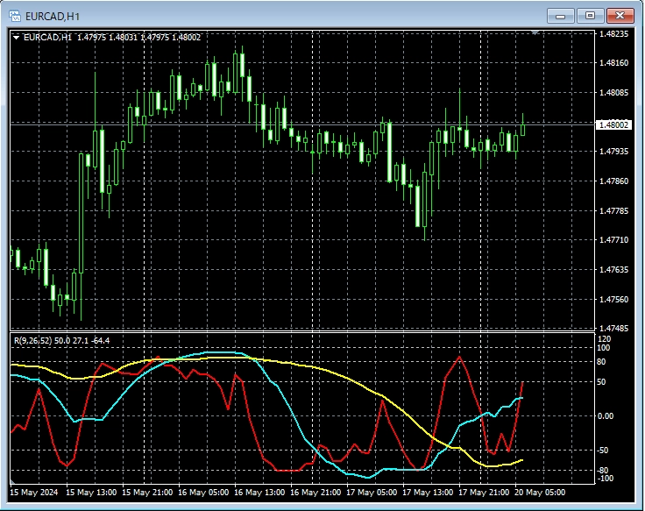Click the 1.48160 price scale label
The height and width of the screenshot is (511, 645).
(613, 63)
